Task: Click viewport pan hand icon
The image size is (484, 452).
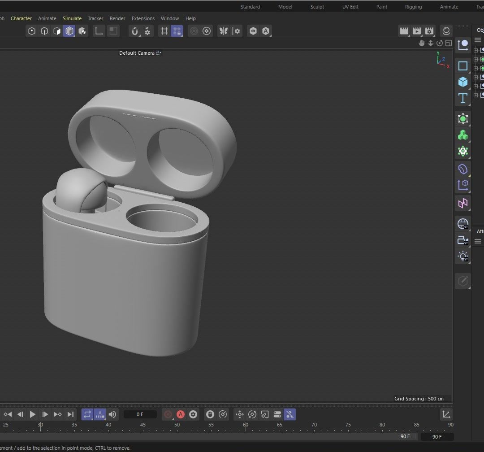Action: click(422, 43)
